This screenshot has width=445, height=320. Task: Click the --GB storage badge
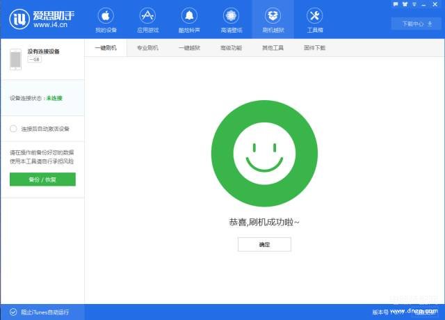click(x=35, y=59)
